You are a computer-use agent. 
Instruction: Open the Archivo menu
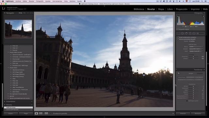[18, 1]
